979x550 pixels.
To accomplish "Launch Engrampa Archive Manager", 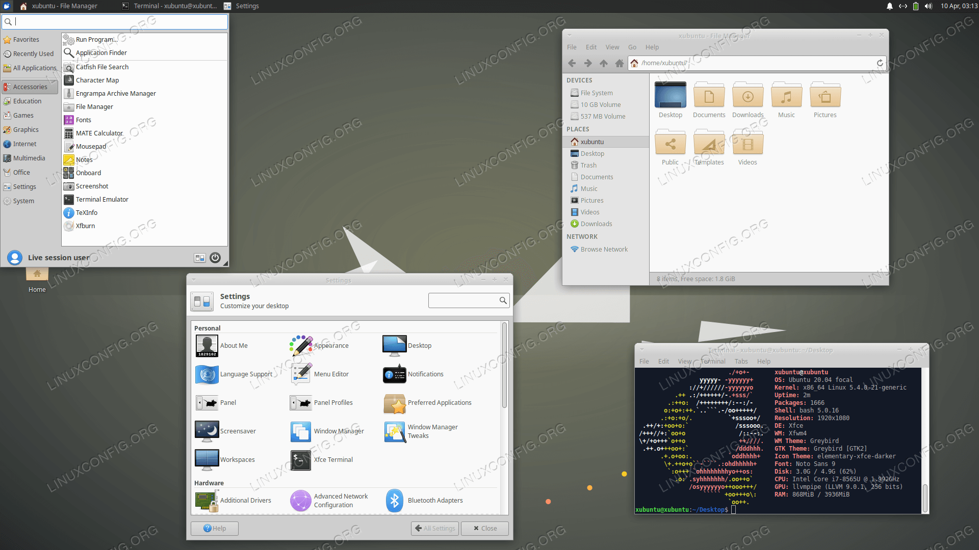I will click(x=144, y=94).
